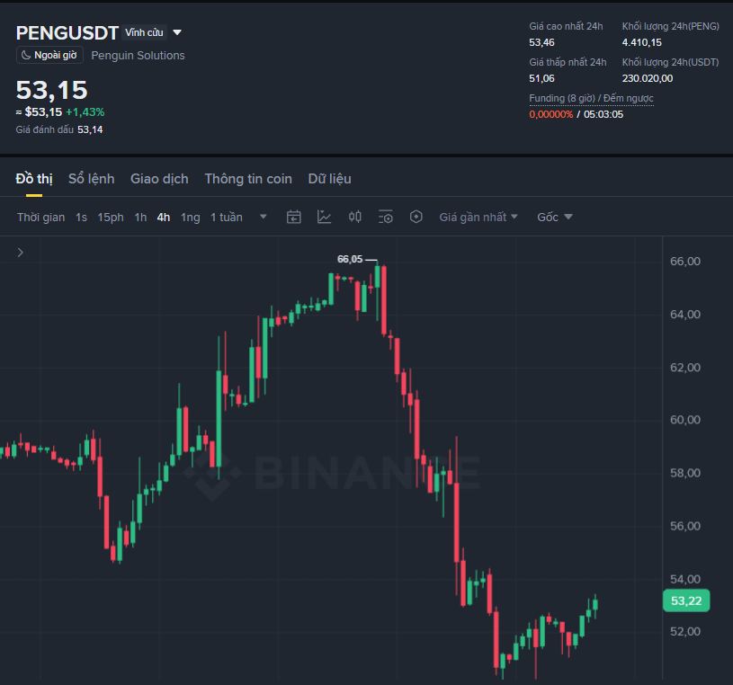This screenshot has height=685, width=733.
Task: Click the 66,00 price axis label
Action: click(685, 262)
